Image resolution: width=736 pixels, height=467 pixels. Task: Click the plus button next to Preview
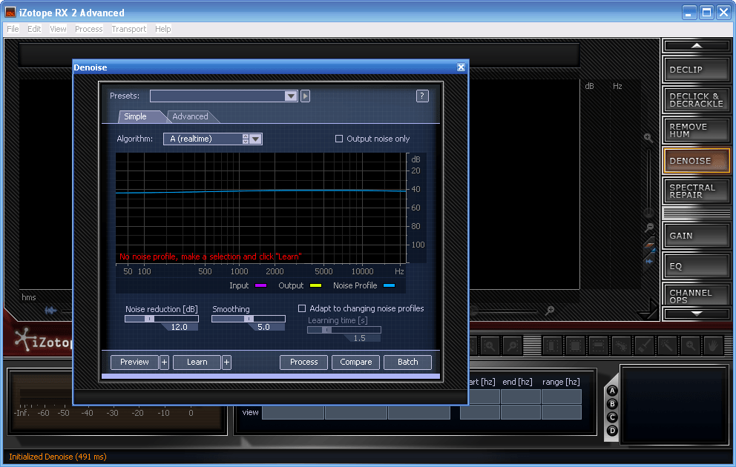click(164, 362)
